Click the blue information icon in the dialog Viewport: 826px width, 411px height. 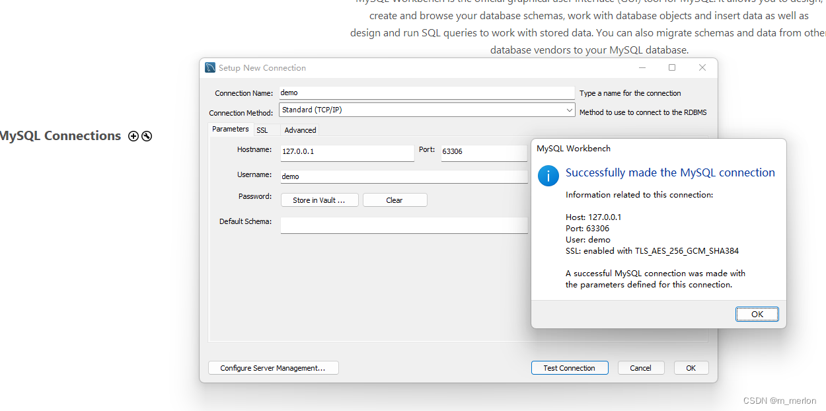click(548, 175)
